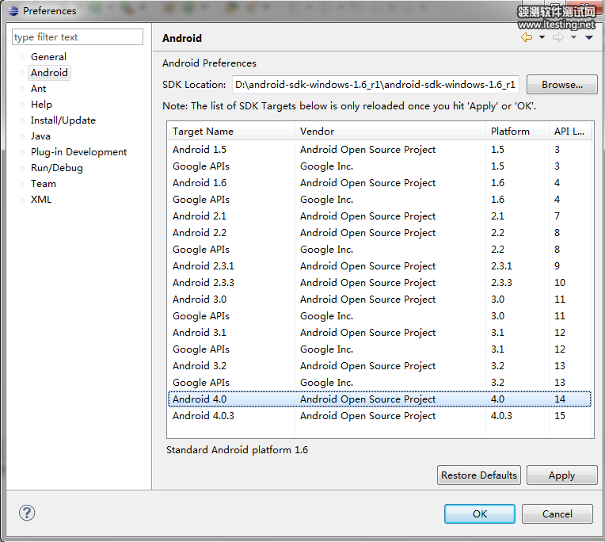Screen dimensions: 605x542
Task: Click the help question mark icon
Action: [27, 513]
